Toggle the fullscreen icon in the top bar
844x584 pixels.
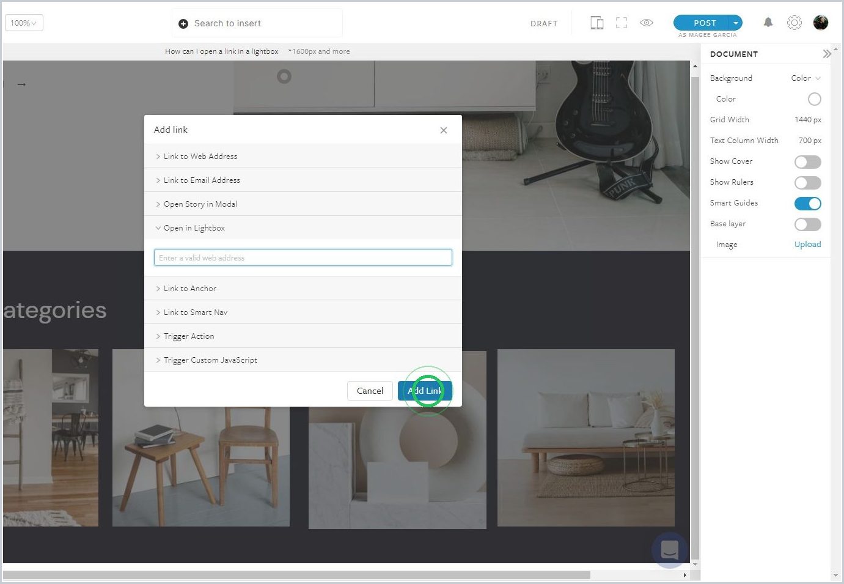point(622,23)
